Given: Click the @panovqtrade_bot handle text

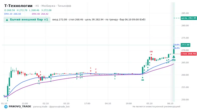Looking at the screenshot, I should (59, 107).
